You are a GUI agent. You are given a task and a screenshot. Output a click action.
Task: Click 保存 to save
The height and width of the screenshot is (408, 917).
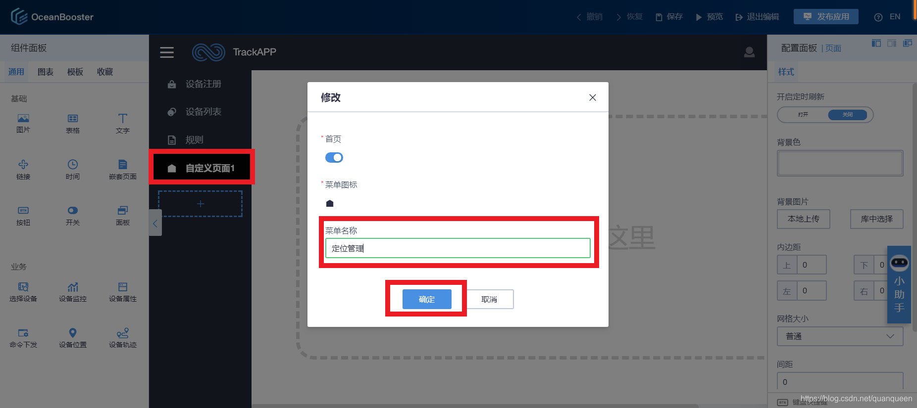669,17
